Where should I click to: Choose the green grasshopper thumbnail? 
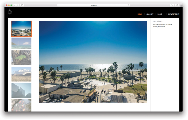click(x=21, y=58)
